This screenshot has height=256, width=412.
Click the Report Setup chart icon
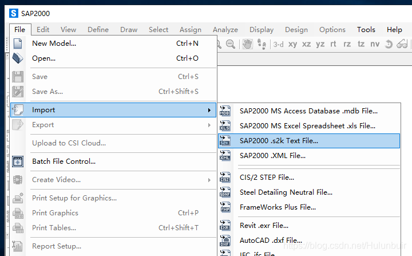(18, 246)
